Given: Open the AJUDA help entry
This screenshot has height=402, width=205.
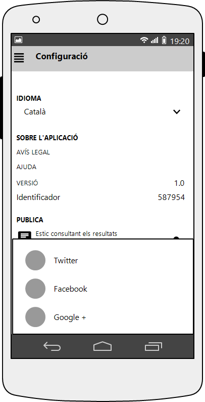Looking at the screenshot, I should click(27, 167).
